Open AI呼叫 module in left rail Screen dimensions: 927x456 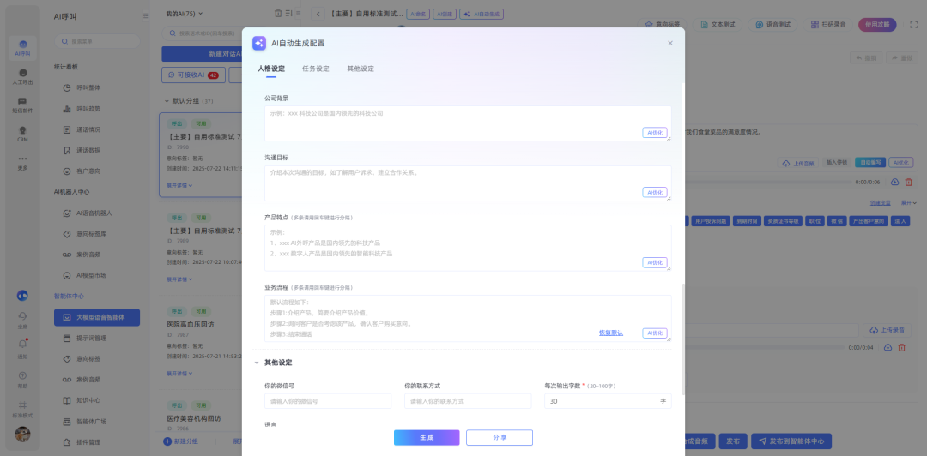pyautogui.click(x=22, y=48)
